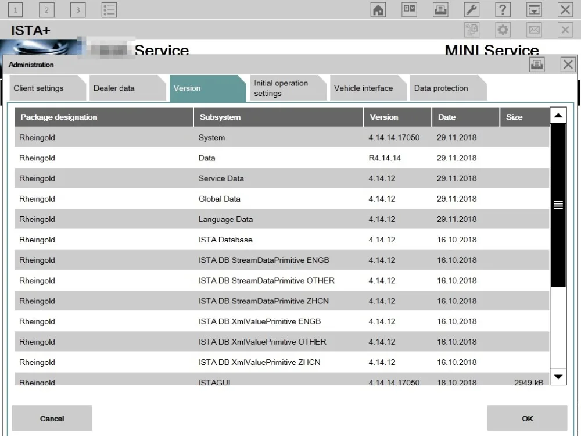This screenshot has height=436, width=581.
Task: Open the operations list icon
Action: (109, 10)
